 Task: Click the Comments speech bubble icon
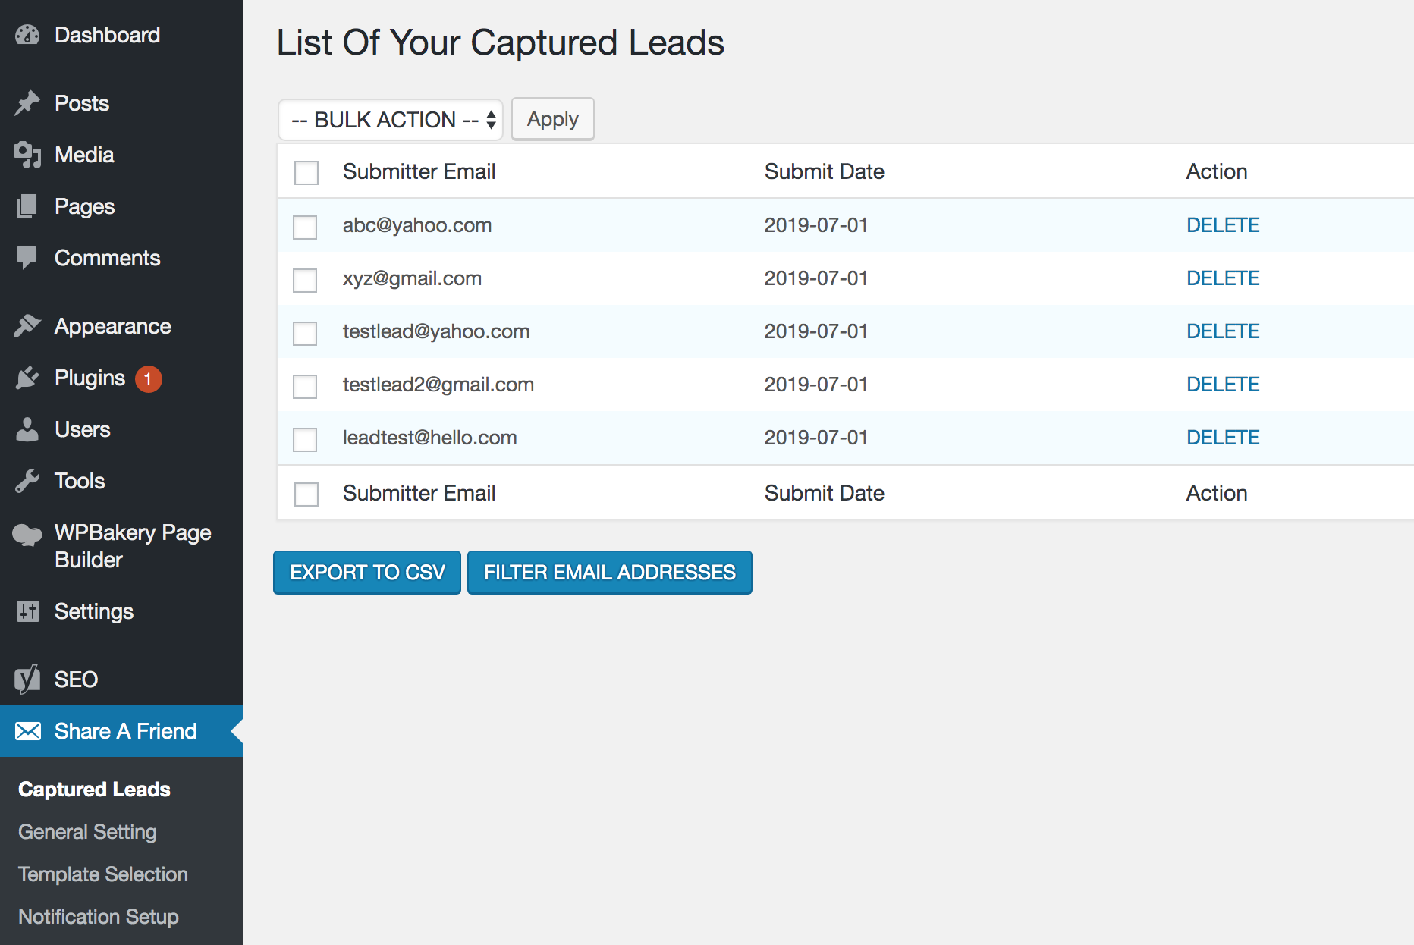pyautogui.click(x=27, y=258)
